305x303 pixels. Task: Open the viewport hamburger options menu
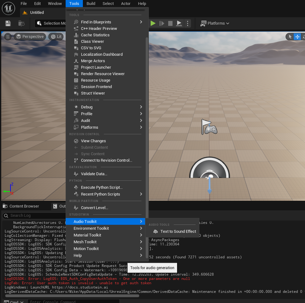tap(8, 37)
